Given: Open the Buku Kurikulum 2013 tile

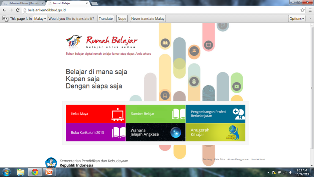Looking at the screenshot, I should tap(96, 132).
